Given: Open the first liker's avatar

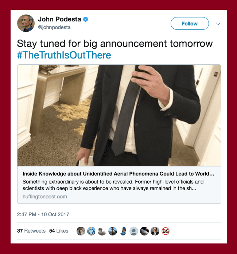Looking at the screenshot, I should 81,231.
